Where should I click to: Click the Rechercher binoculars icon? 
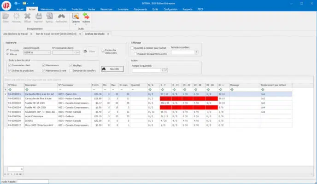tap(60, 17)
